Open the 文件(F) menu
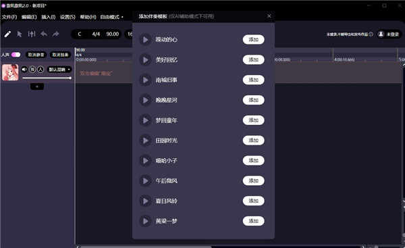This screenshot has width=405, height=248. [x=9, y=17]
